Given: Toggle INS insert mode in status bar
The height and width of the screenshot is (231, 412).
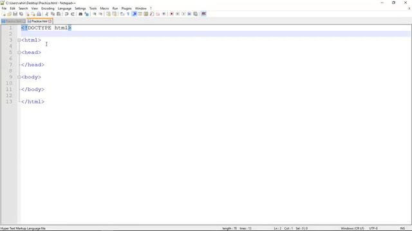Looking at the screenshot, I should pos(402,228).
